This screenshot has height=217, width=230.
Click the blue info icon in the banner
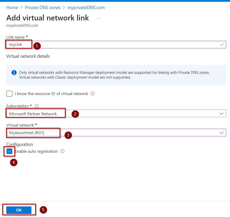coord(14,73)
